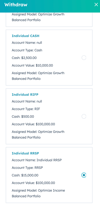This screenshot has height=205, width=100.
Task: Click the Withdraw title in the header
Action: pyautogui.click(x=16, y=5)
